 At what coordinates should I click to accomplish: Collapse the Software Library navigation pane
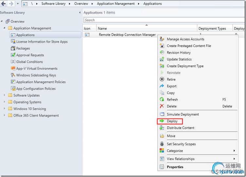pyautogui.click(x=80, y=12)
